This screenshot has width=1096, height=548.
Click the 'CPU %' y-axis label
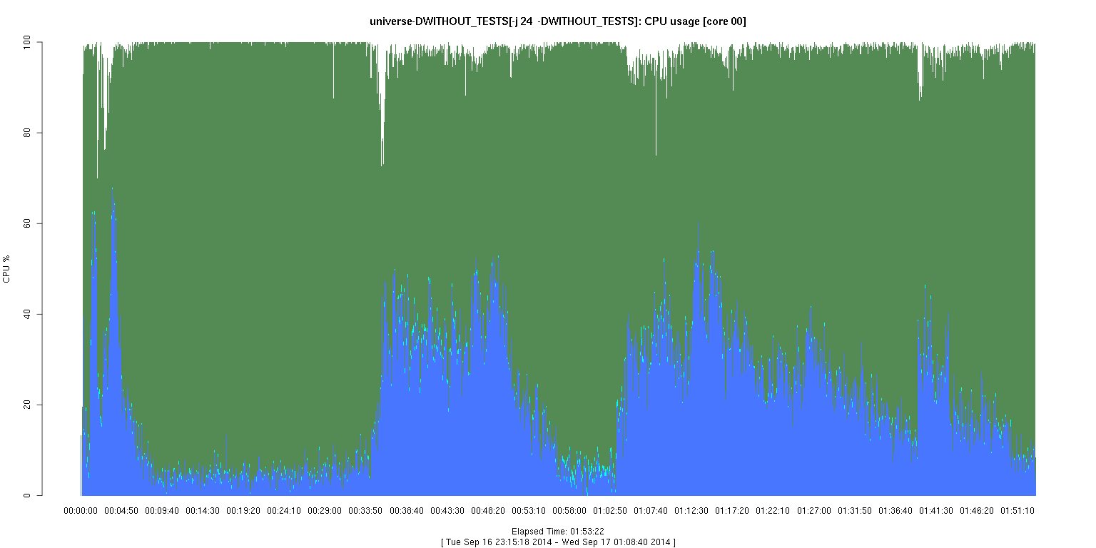tap(6, 269)
